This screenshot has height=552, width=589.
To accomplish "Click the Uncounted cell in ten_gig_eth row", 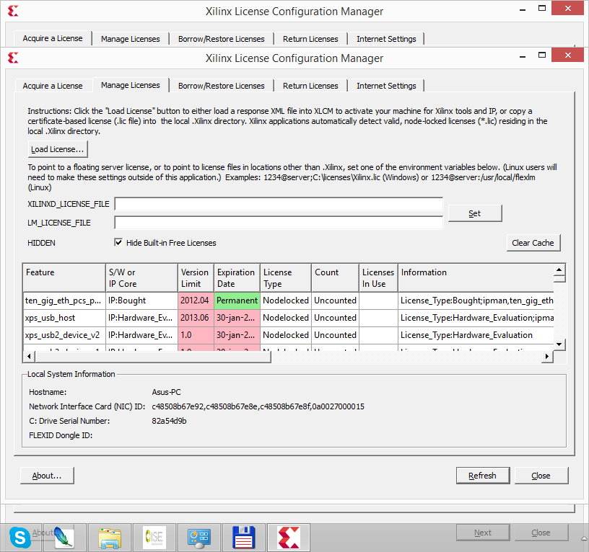I will click(x=335, y=301).
